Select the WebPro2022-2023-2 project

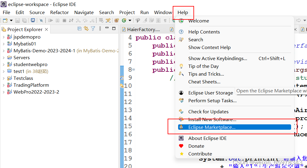pos(36,92)
